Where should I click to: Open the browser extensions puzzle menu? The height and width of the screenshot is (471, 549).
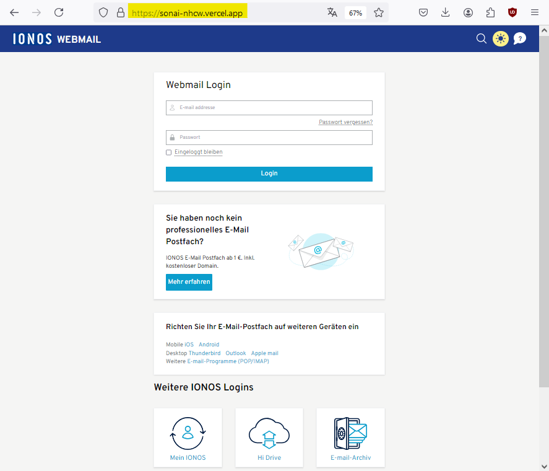(x=490, y=12)
